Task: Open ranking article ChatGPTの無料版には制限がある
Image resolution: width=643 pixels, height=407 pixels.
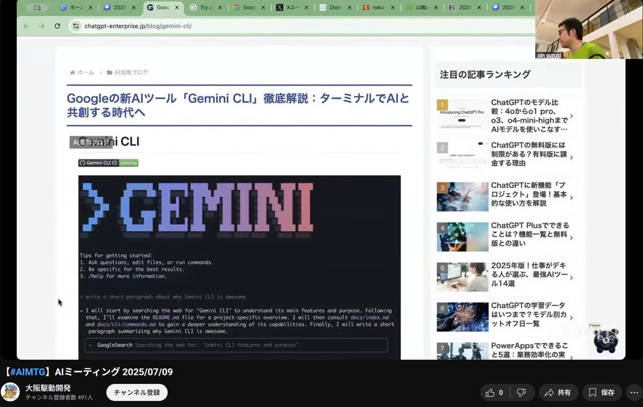Action: point(528,154)
